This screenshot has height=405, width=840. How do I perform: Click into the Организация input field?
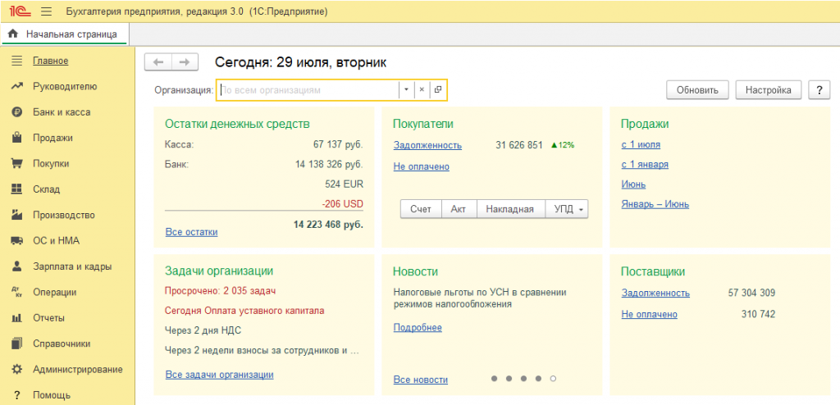click(308, 90)
